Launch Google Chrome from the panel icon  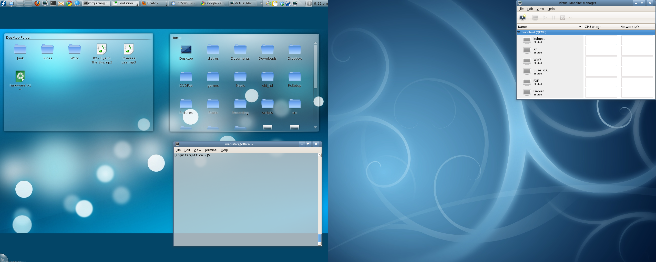69,3
